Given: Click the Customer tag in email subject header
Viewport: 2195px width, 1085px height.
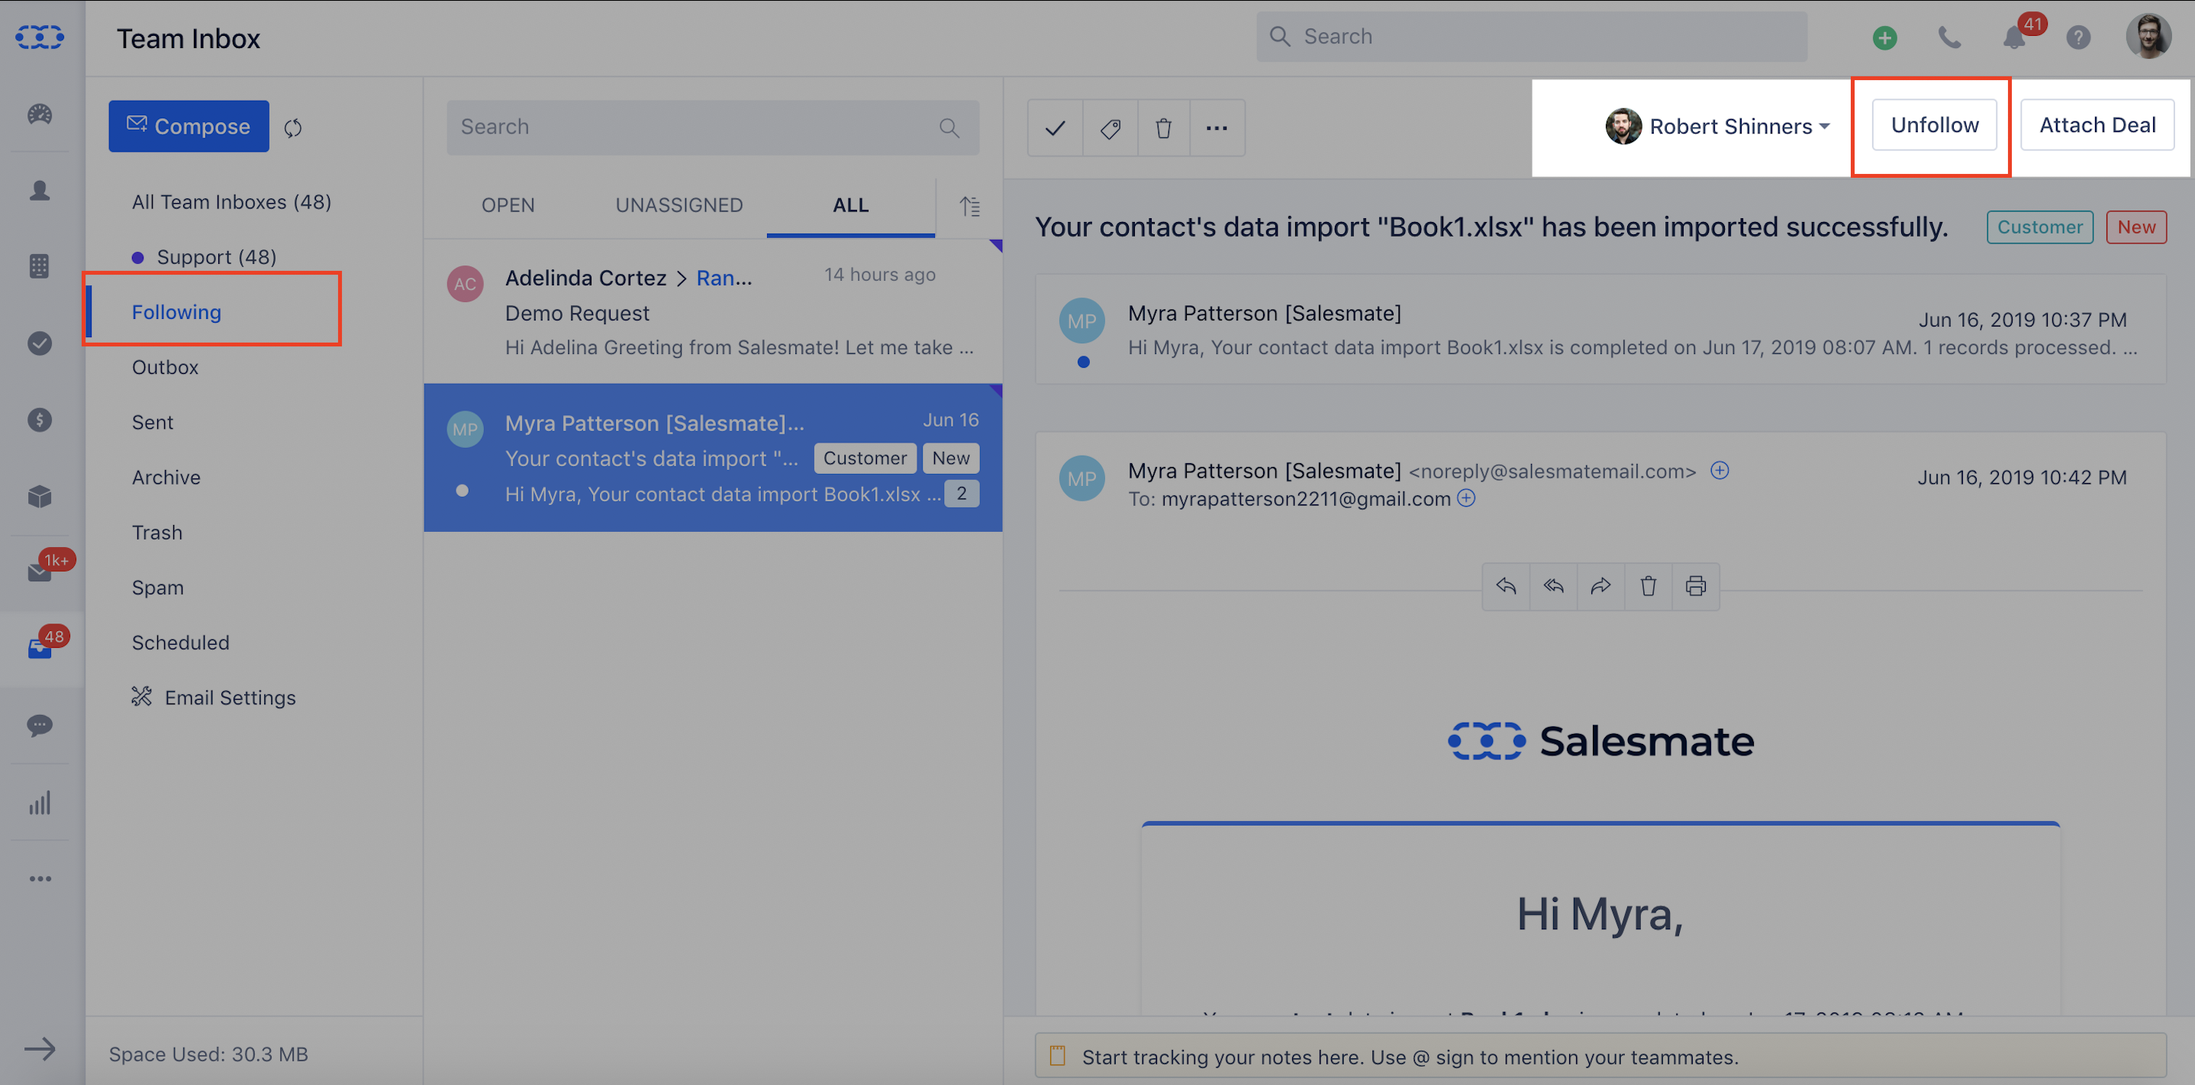Looking at the screenshot, I should tap(2039, 227).
